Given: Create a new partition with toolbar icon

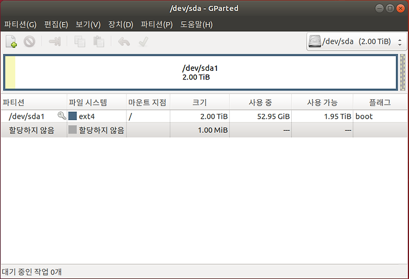Looking at the screenshot, I should 11,41.
